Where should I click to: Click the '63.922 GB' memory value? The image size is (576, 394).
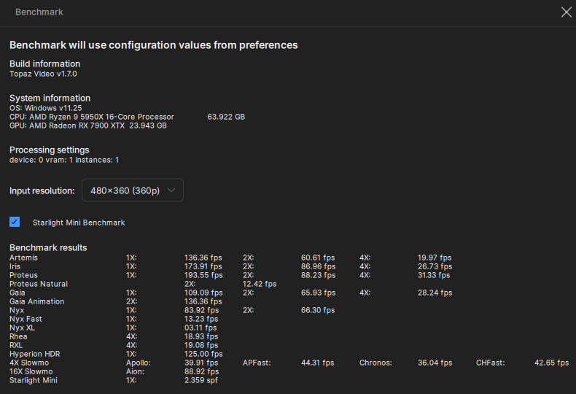point(226,117)
